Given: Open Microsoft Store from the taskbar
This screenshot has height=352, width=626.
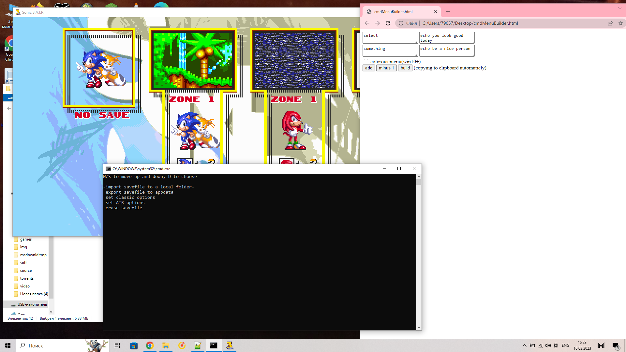Looking at the screenshot, I should coord(134,345).
